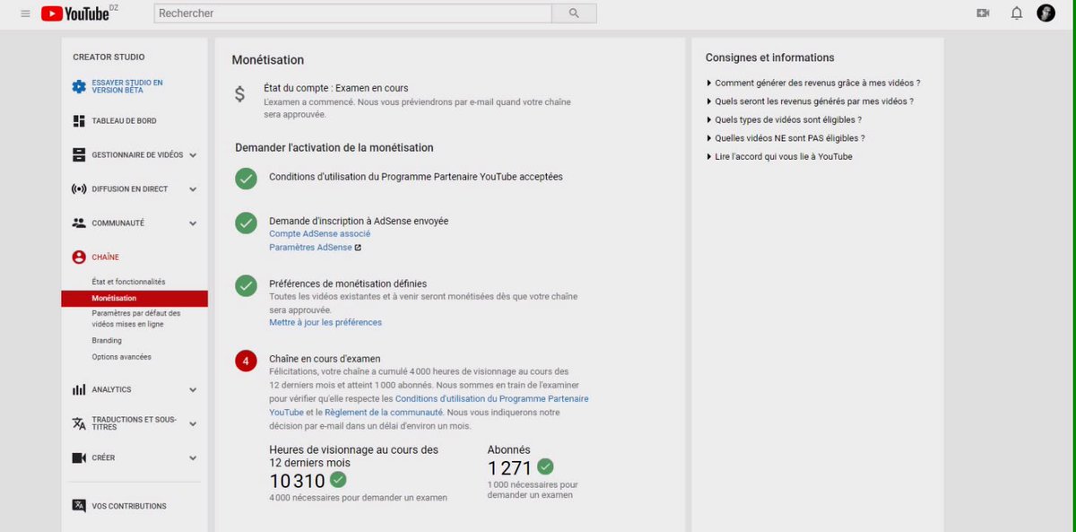1076x532 pixels.
Task: Click the gear icon for Studio beta
Action: 79,87
